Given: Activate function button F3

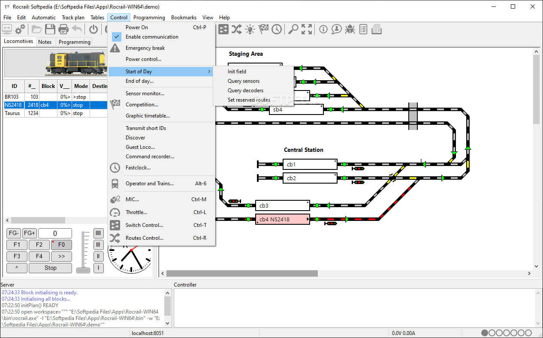Looking at the screenshot, I should pyautogui.click(x=17, y=256).
